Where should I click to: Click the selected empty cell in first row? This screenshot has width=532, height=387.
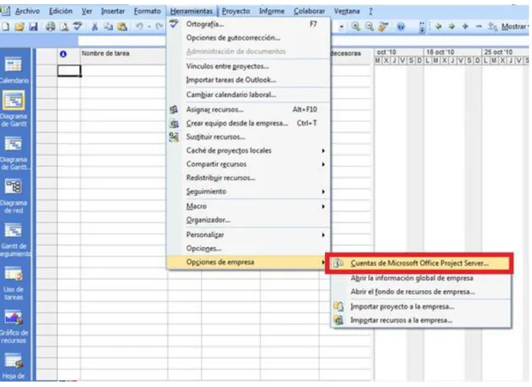[x=69, y=71]
